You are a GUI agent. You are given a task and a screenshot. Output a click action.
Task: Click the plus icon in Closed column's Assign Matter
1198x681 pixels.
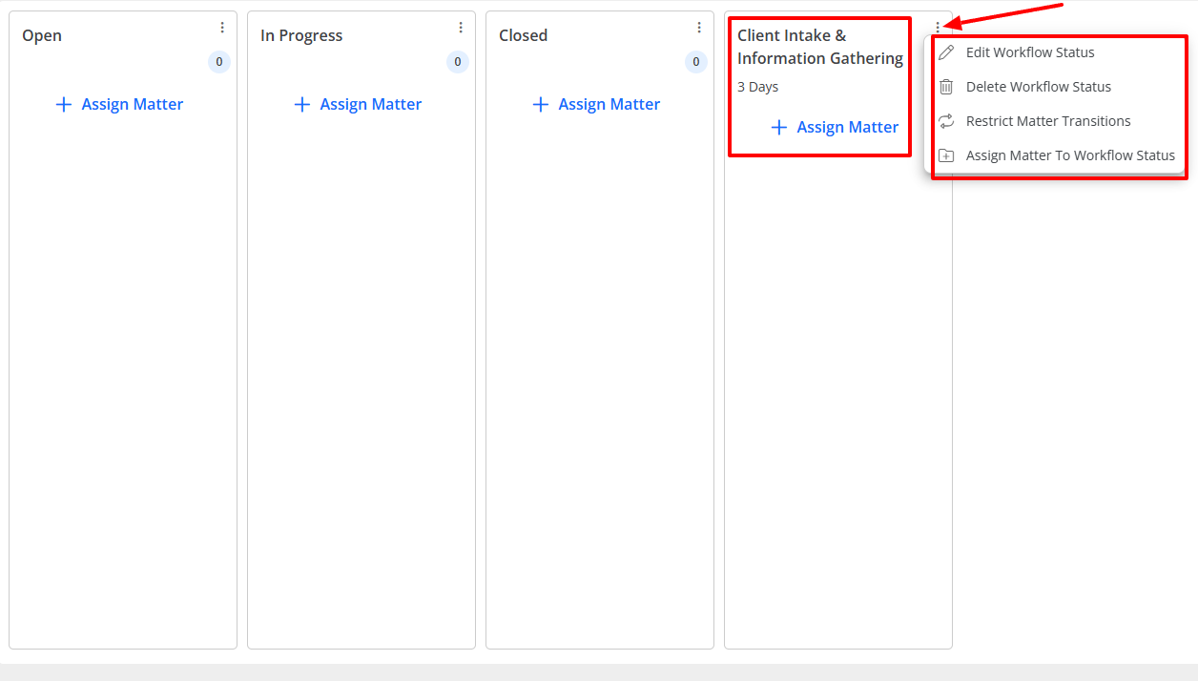(541, 104)
